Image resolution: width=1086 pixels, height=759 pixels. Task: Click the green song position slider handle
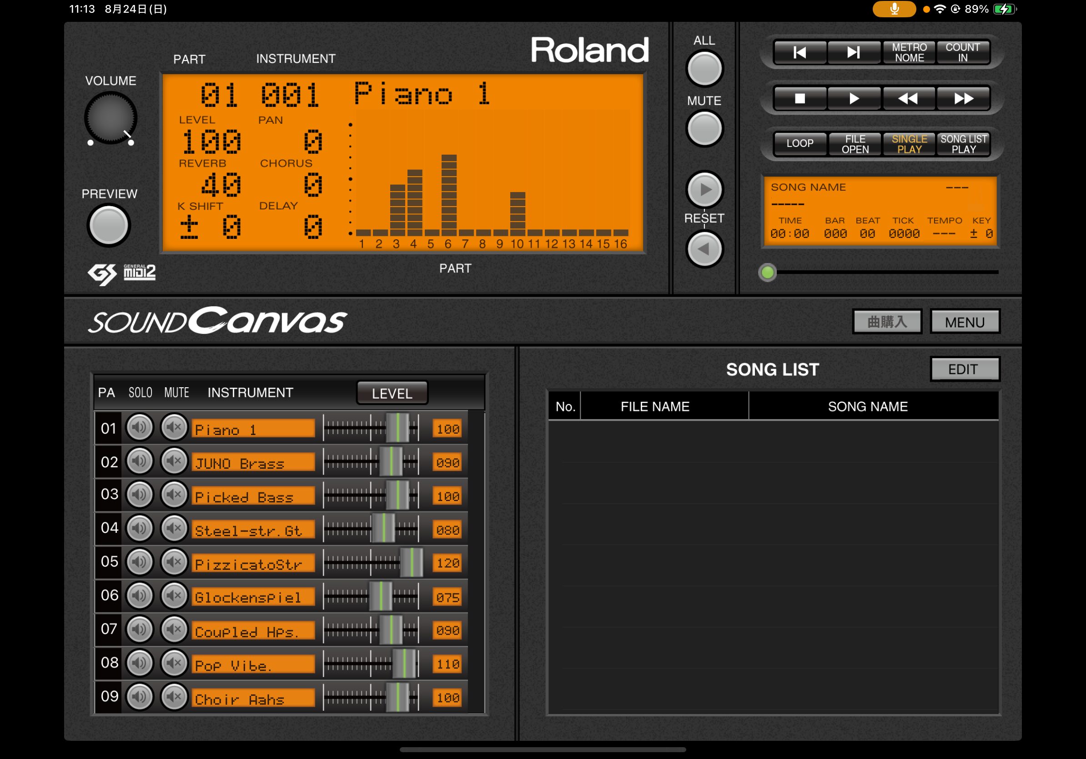[767, 272]
